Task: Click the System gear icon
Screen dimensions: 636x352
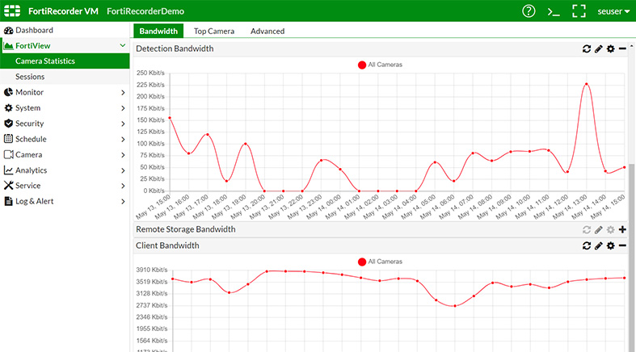Action: click(x=8, y=107)
